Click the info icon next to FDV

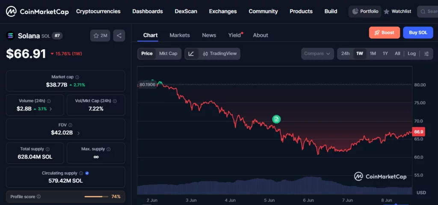coord(71,125)
